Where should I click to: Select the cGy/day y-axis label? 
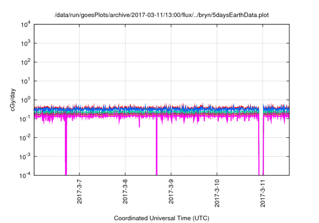(12, 100)
